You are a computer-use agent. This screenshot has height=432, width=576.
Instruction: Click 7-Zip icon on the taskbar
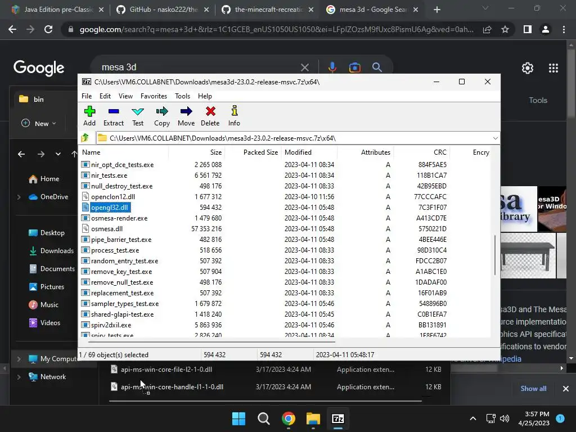337,418
